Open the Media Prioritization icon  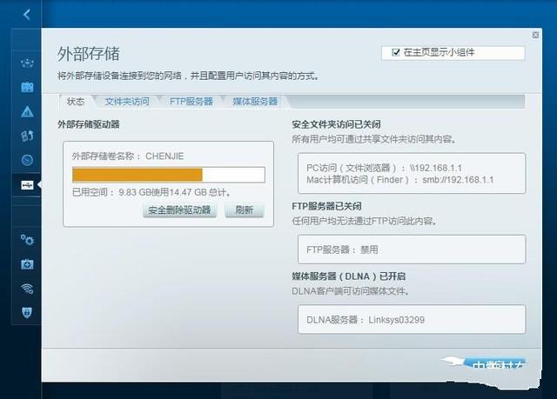coord(27,136)
